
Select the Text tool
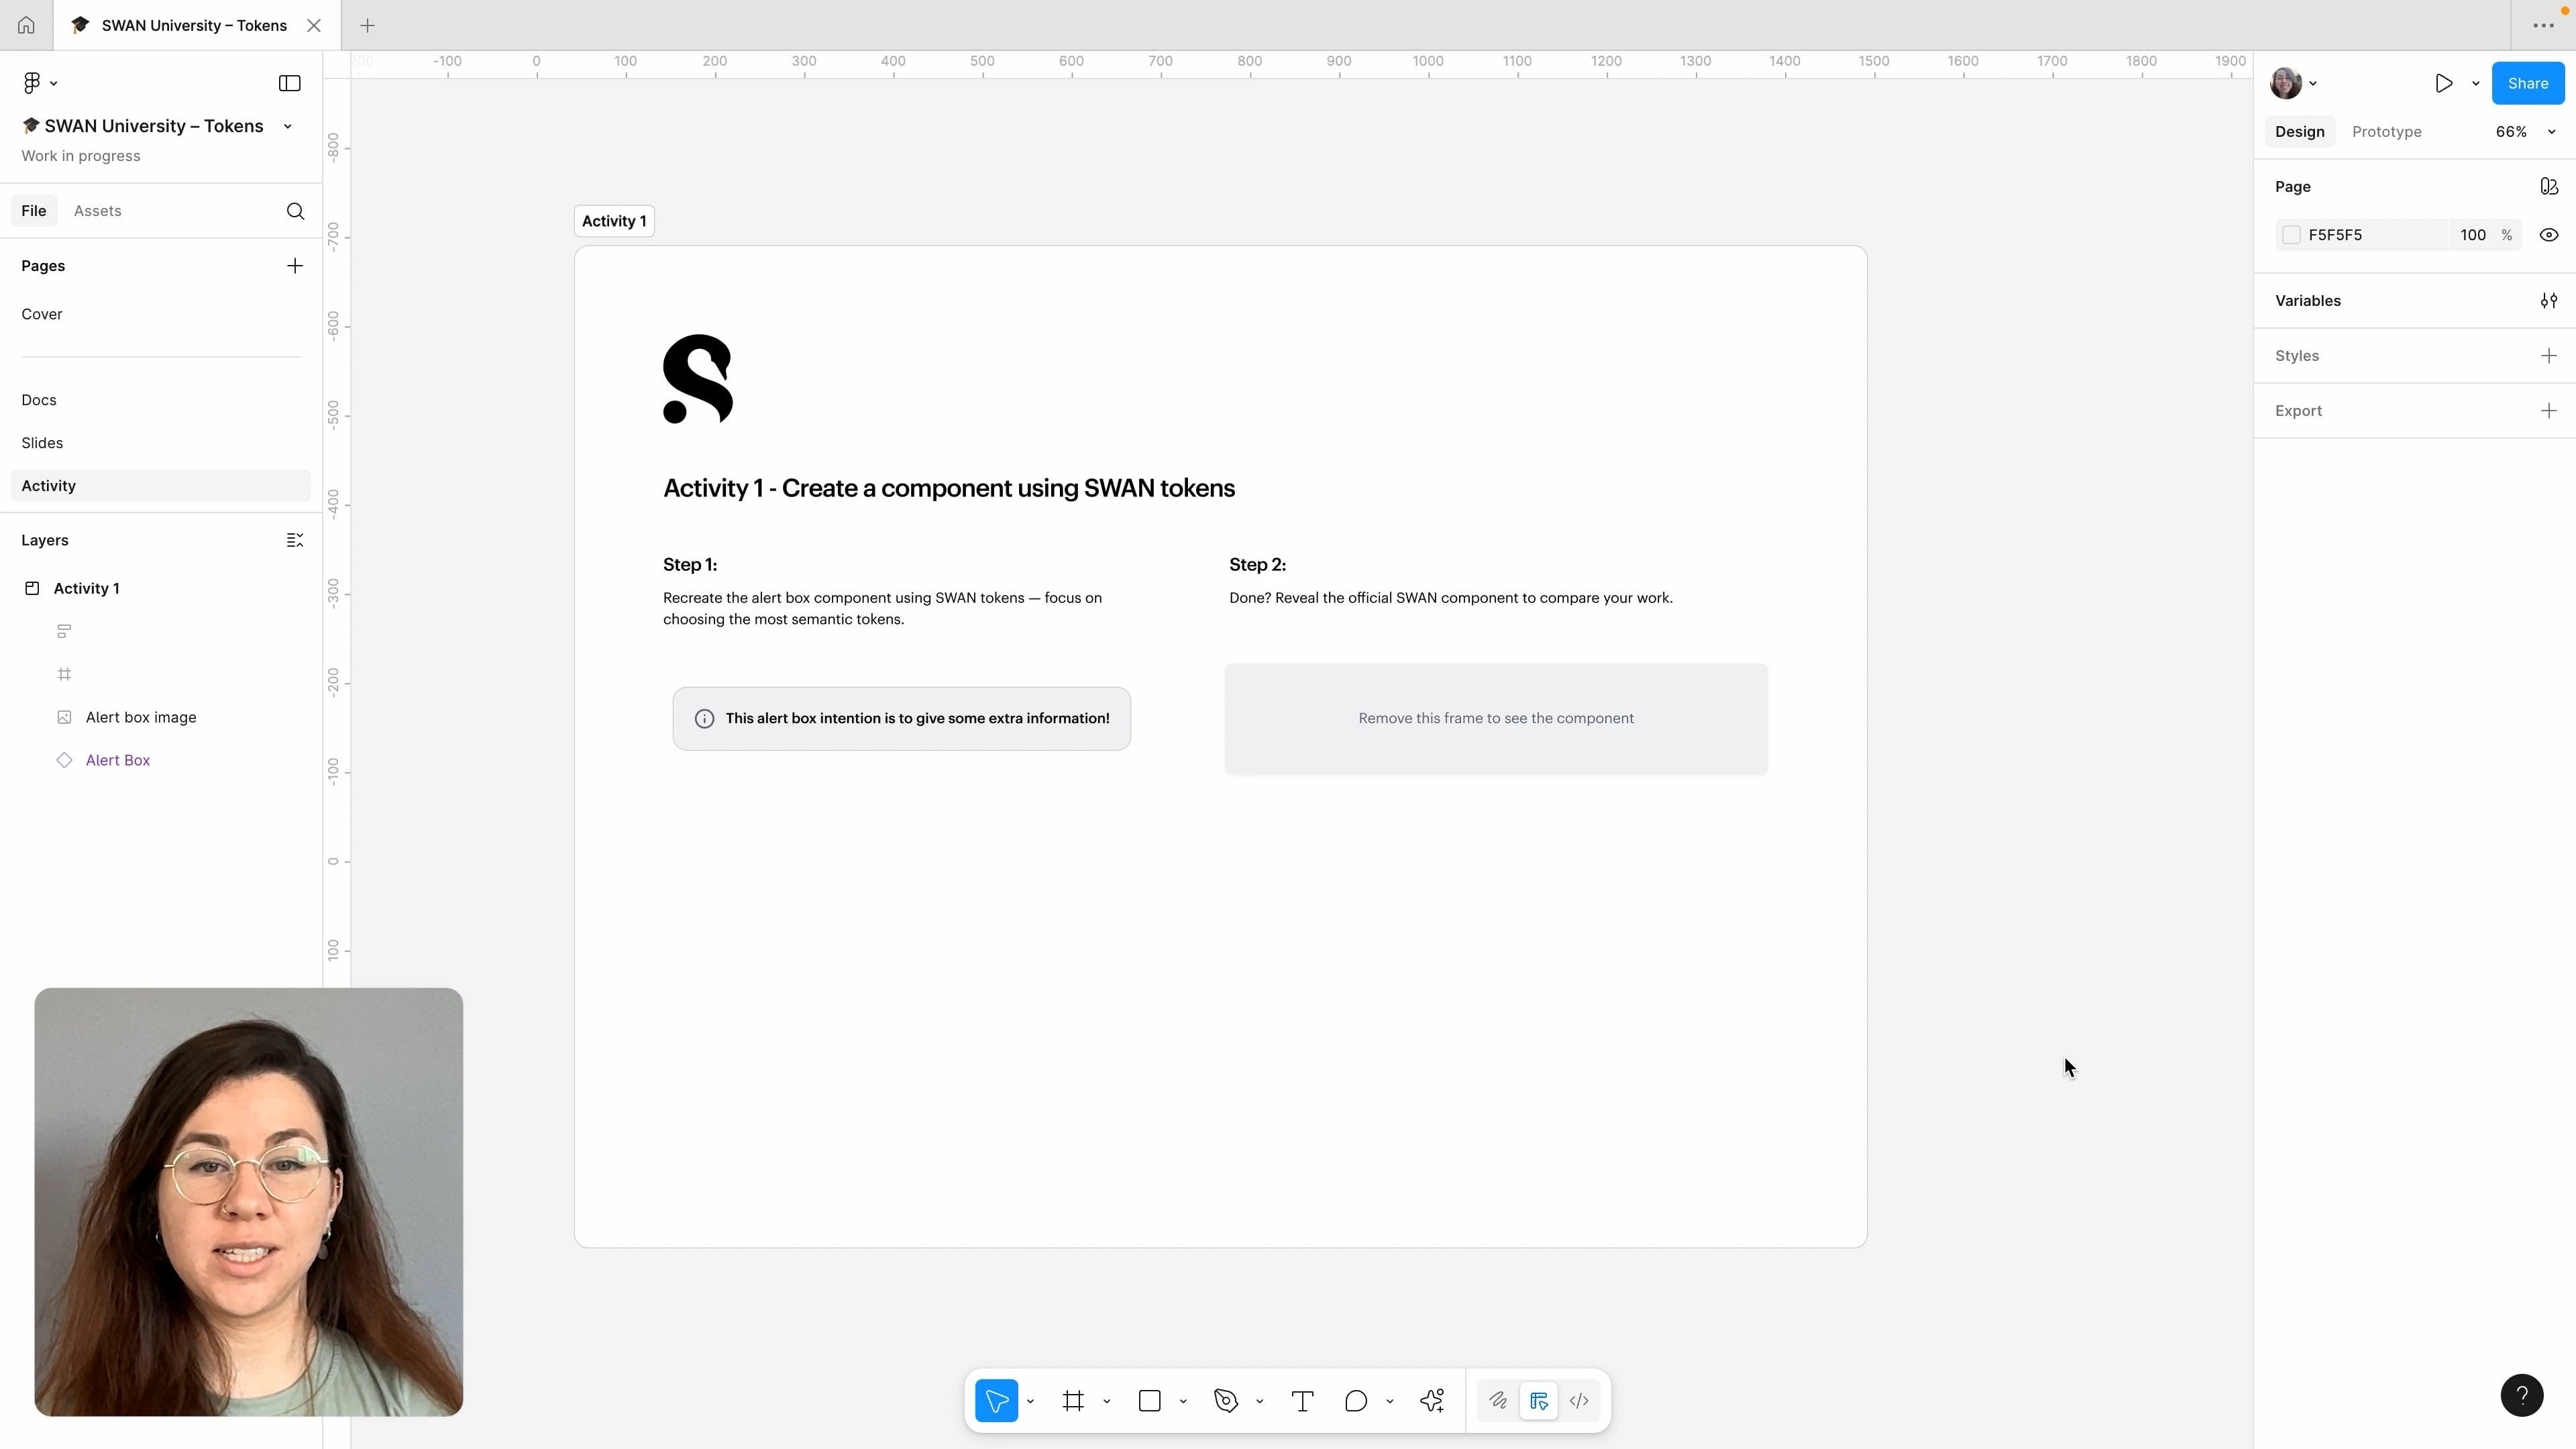pyautogui.click(x=1302, y=1401)
